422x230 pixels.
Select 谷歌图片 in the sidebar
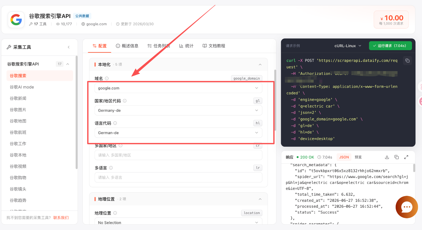click(40, 110)
